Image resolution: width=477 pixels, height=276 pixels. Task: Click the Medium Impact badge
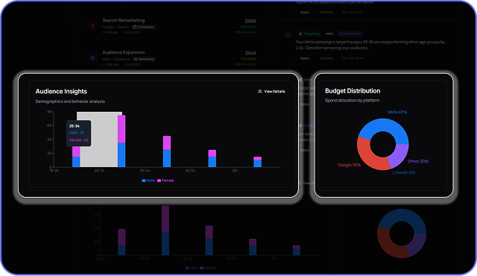click(x=350, y=34)
